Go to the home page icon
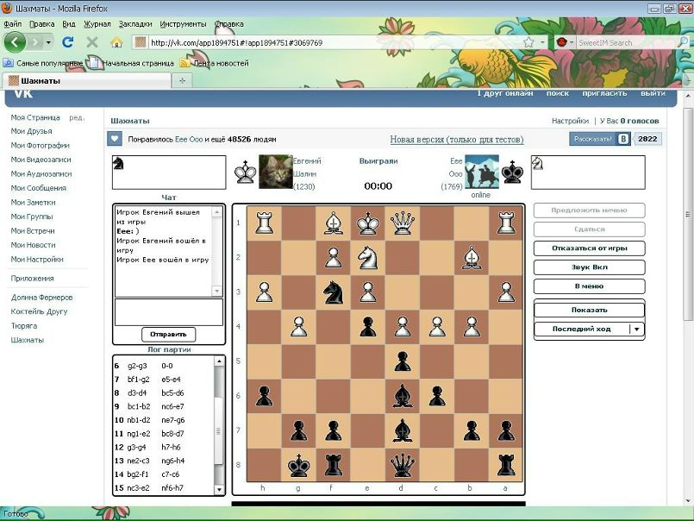Screen dimensions: 694x521 (117, 42)
